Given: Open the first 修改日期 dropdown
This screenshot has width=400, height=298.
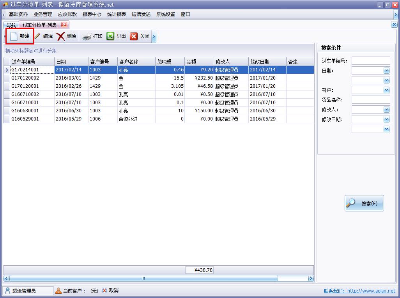Looking at the screenshot, I should (x=386, y=119).
